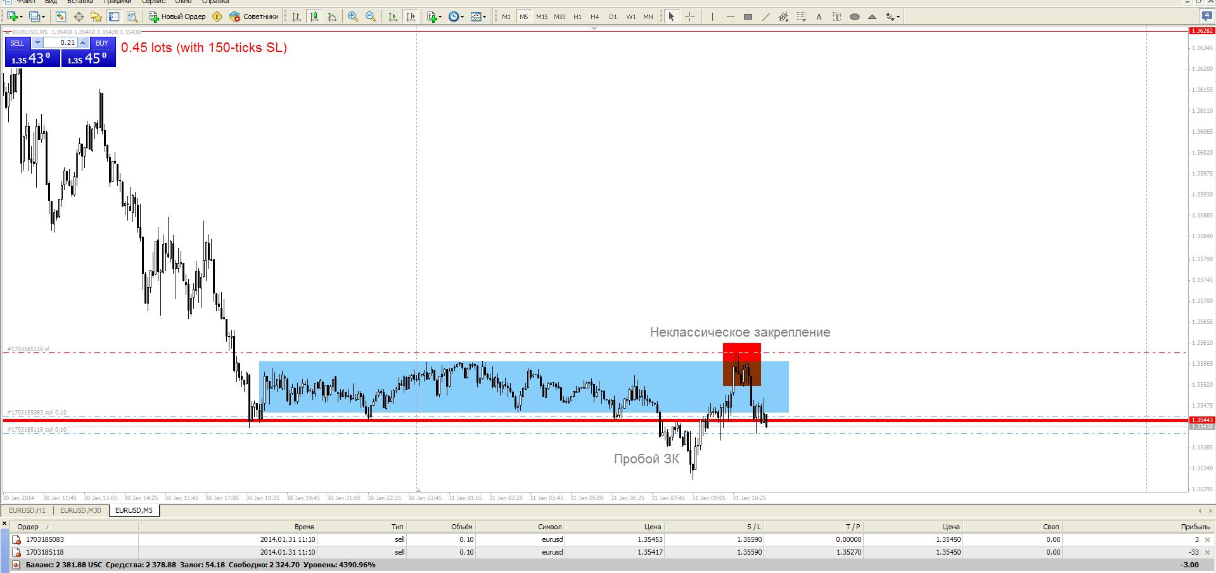1216x573 pixels.
Task: Select the Text Label tool
Action: tap(836, 17)
